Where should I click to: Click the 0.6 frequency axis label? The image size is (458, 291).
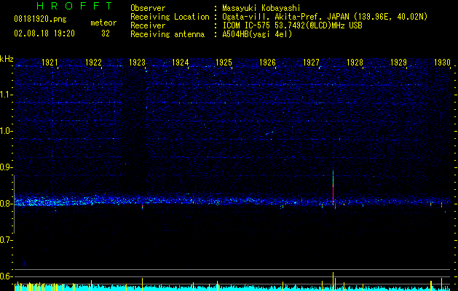tap(6, 276)
